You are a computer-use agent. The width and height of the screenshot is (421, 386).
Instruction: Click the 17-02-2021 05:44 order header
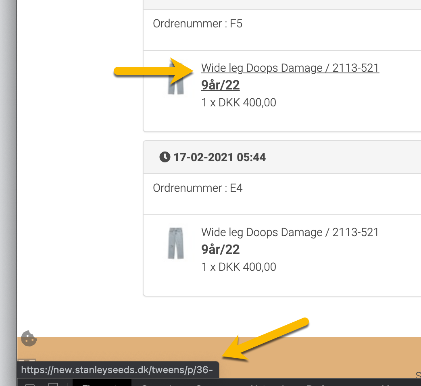[282, 157]
